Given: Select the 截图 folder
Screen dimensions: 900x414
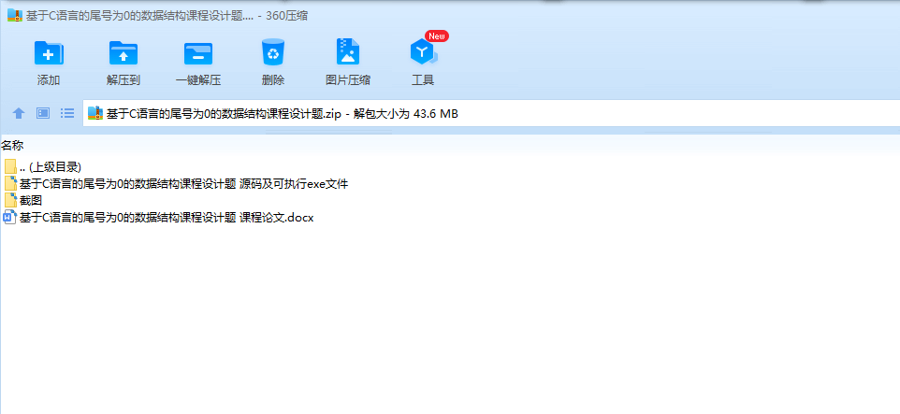Looking at the screenshot, I should [23, 201].
